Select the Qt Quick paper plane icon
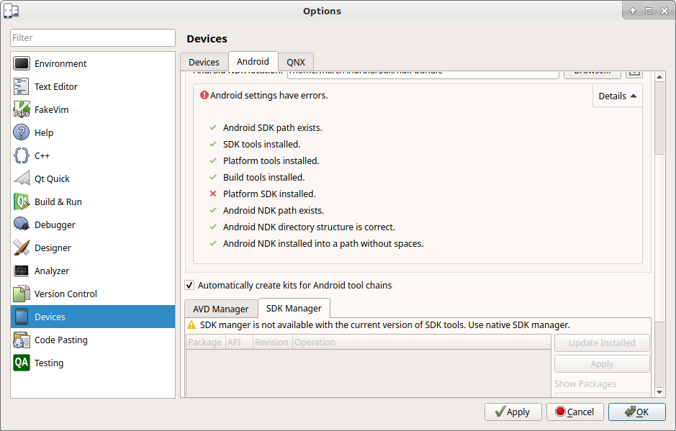Image resolution: width=676 pixels, height=431 pixels. coord(21,178)
